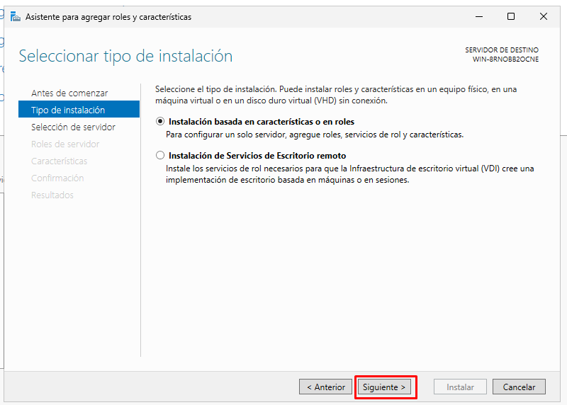
Task: Go to Selección de servidor step
Action: click(x=73, y=127)
